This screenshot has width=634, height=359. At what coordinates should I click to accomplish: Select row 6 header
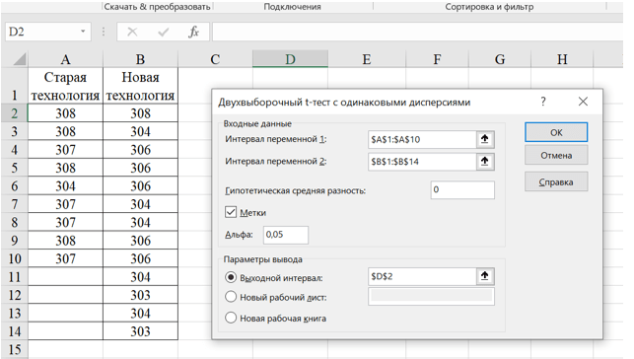[x=15, y=186]
